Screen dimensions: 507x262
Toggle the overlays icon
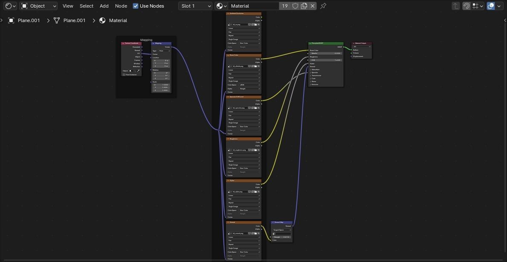click(490, 6)
